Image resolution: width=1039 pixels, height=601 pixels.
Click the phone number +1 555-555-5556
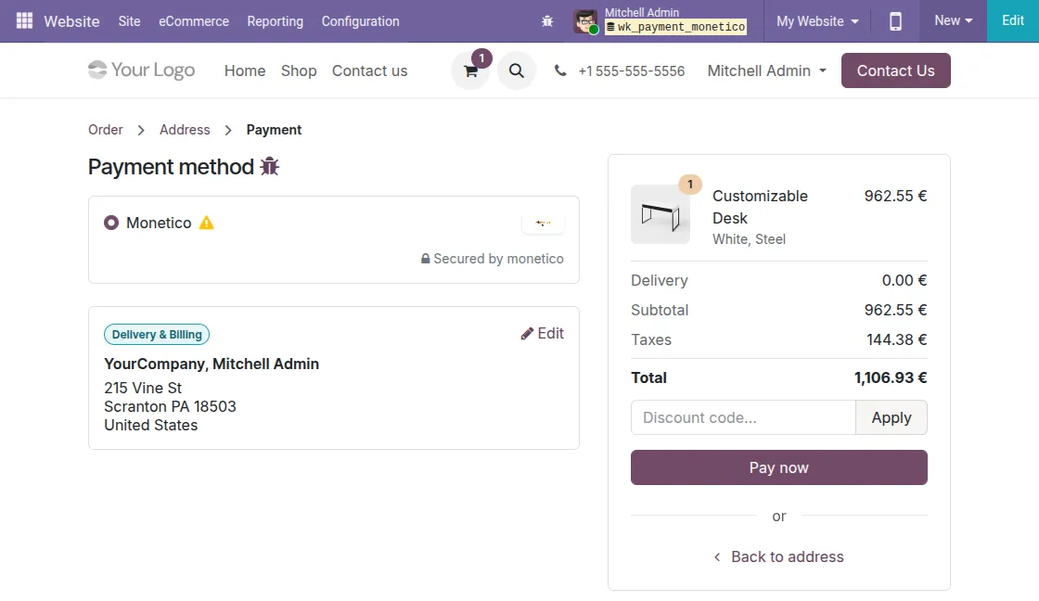tap(632, 70)
